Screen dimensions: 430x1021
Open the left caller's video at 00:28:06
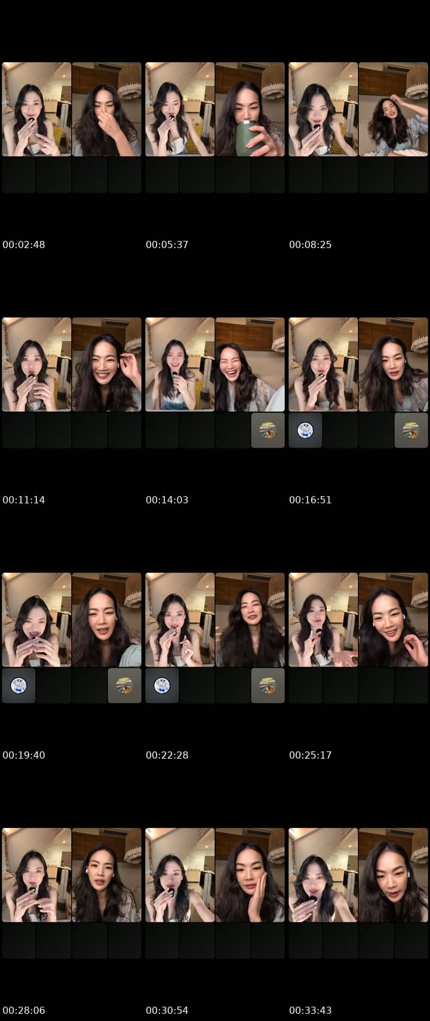click(36, 875)
